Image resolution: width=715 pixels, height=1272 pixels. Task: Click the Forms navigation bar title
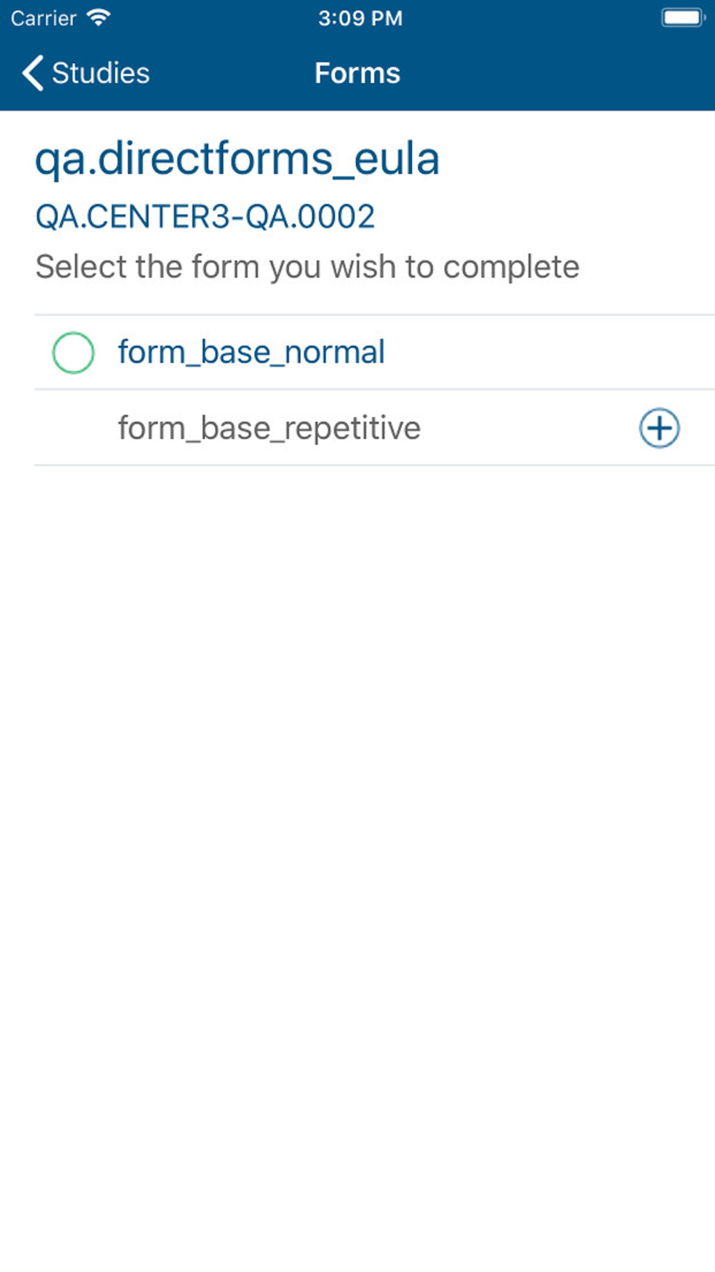pyautogui.click(x=357, y=73)
